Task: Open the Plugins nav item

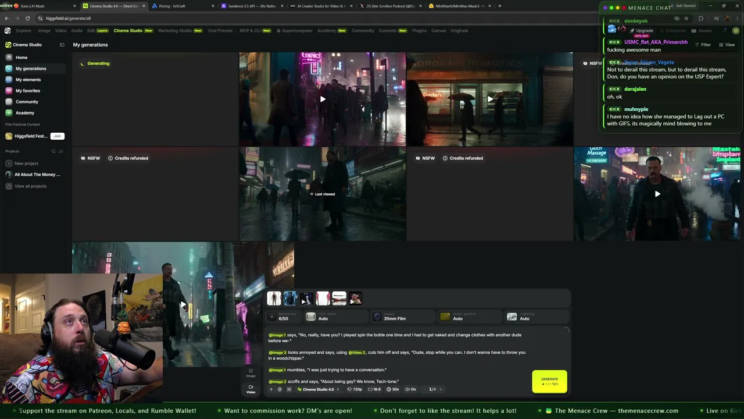Action: [x=419, y=30]
